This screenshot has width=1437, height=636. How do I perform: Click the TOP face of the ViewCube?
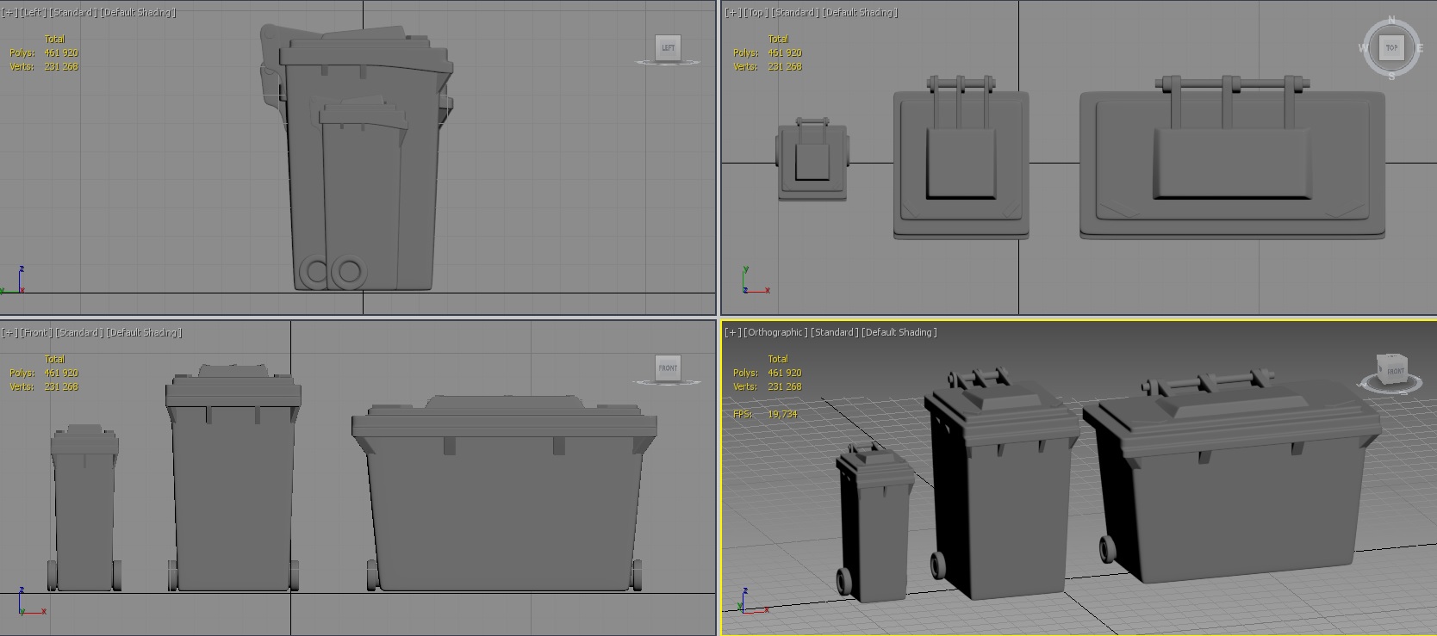pos(1391,48)
